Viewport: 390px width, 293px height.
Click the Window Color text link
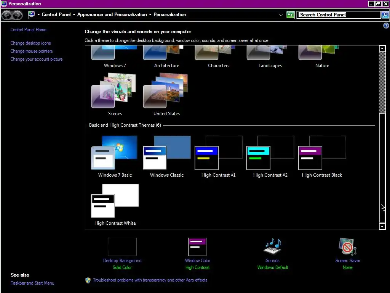coord(198,261)
